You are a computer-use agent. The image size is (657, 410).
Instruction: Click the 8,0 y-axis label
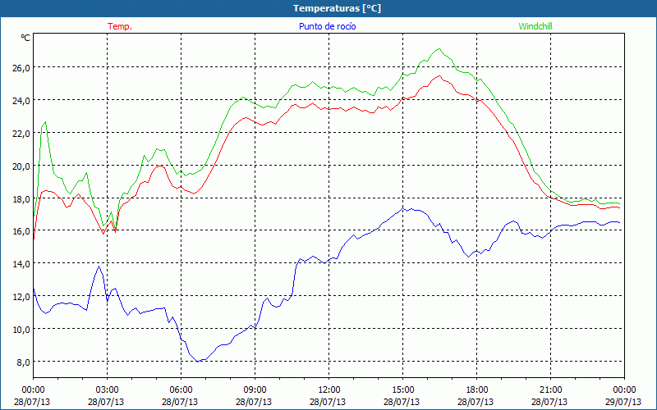pyautogui.click(x=23, y=362)
